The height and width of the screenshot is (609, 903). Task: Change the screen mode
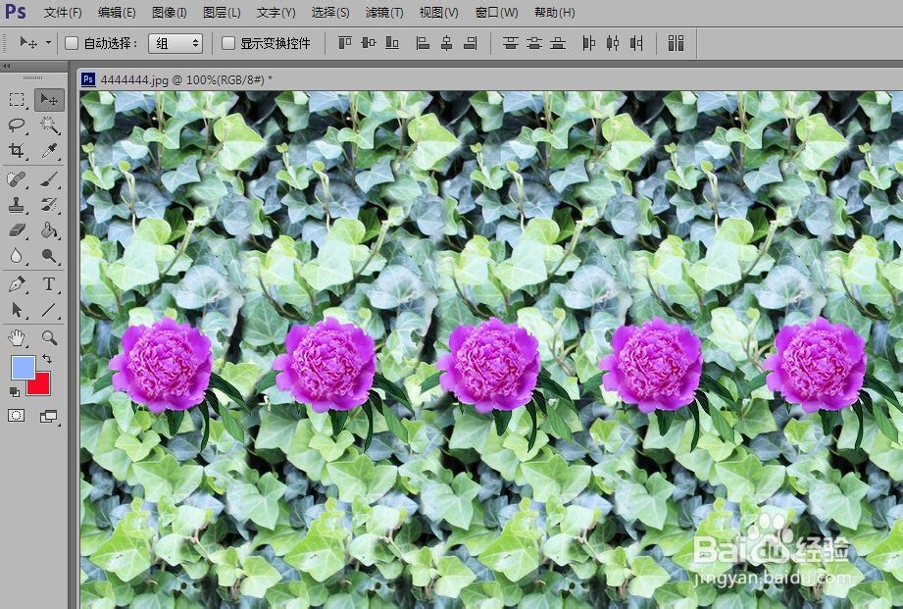point(48,416)
